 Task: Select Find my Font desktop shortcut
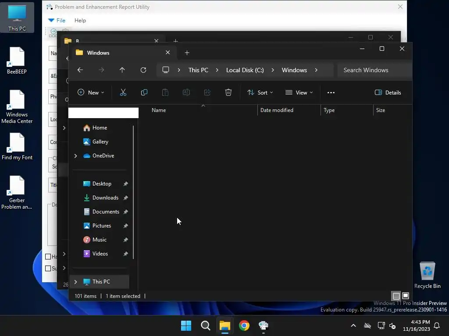pyautogui.click(x=17, y=146)
